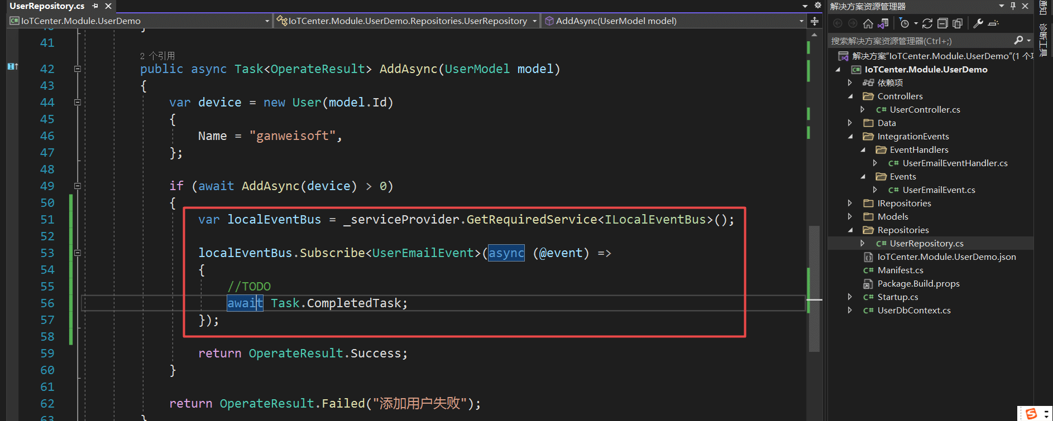1053x421 pixels.
Task: Click the interface implementation glyph at line 42
Action: pyautogui.click(x=13, y=67)
